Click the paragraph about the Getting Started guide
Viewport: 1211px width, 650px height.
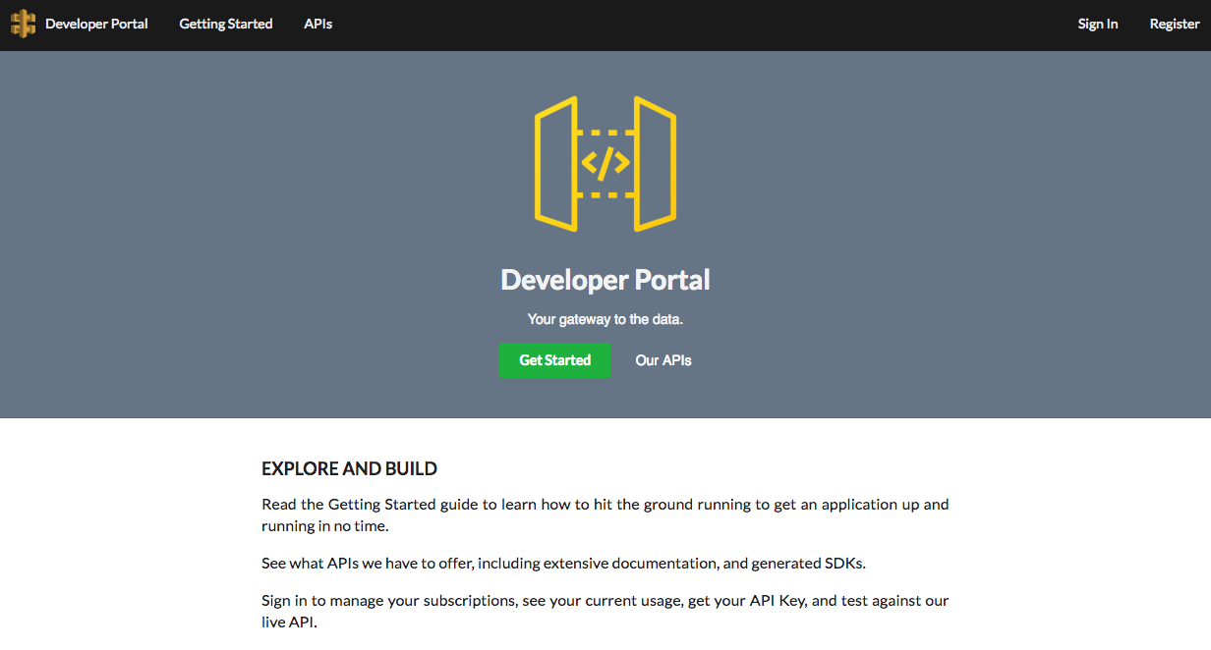605,515
